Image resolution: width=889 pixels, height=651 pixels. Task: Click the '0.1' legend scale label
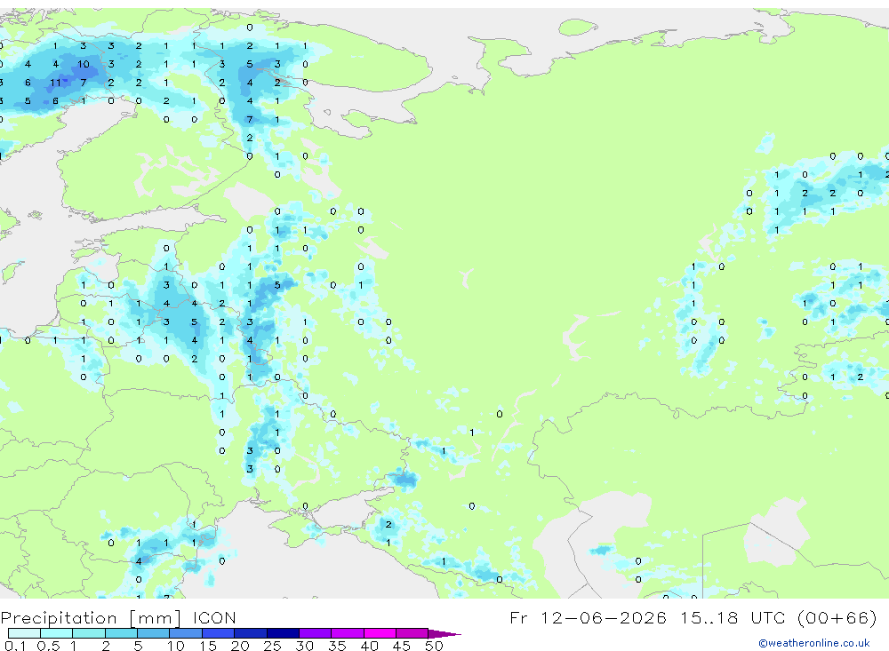[x=15, y=646]
